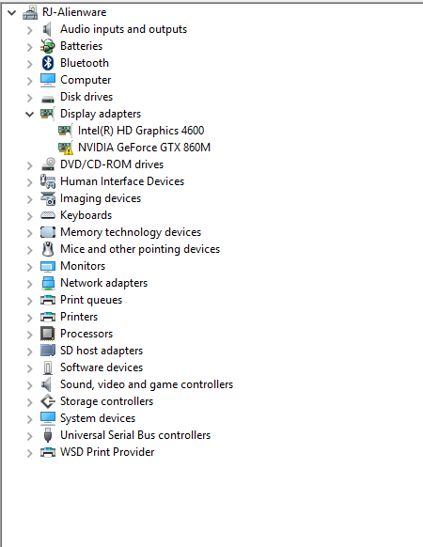
Task: Select the SD host adapters label
Action: click(102, 351)
